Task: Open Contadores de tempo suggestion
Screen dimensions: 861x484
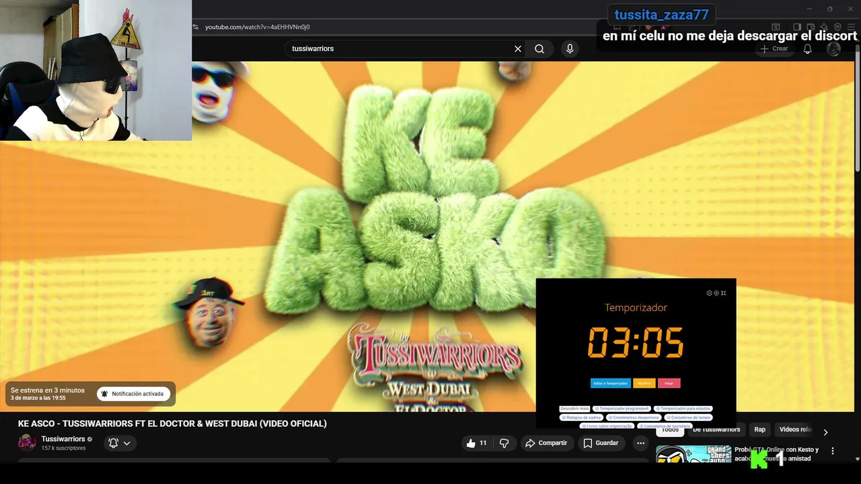Action: [688, 417]
